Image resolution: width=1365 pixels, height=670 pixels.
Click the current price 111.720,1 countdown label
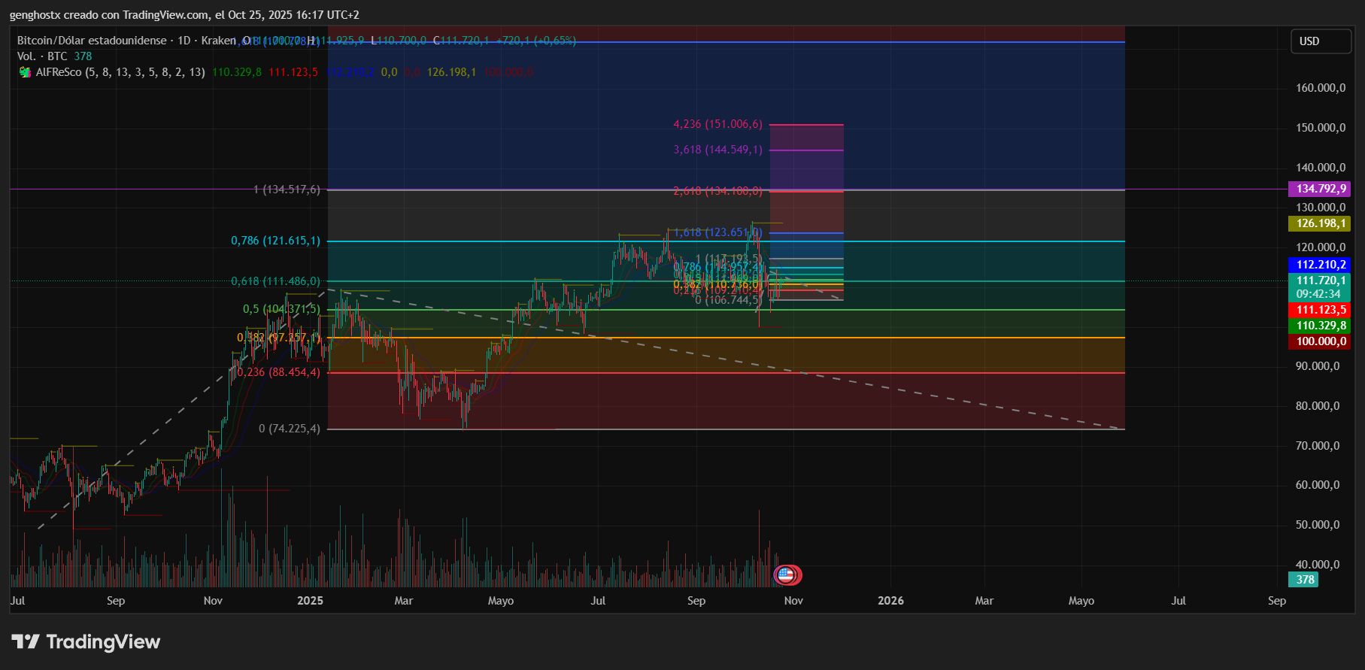(1320, 287)
